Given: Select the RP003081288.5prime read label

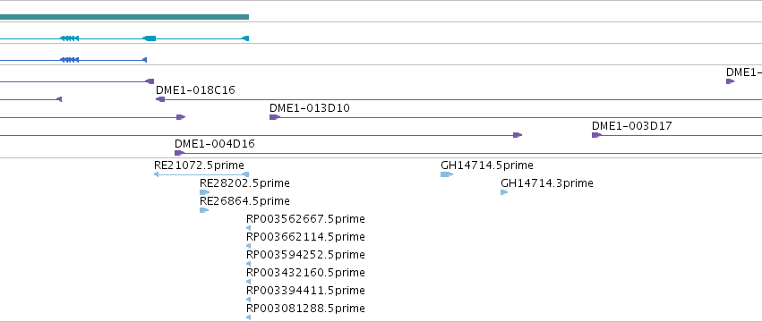Looking at the screenshot, I should (305, 309).
